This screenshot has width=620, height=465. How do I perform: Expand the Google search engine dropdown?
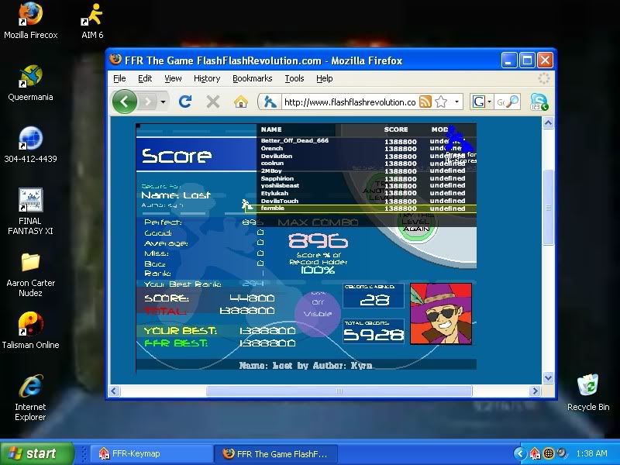[489, 102]
